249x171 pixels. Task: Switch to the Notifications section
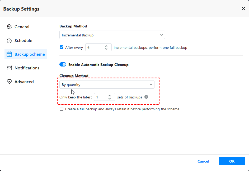coord(27,68)
